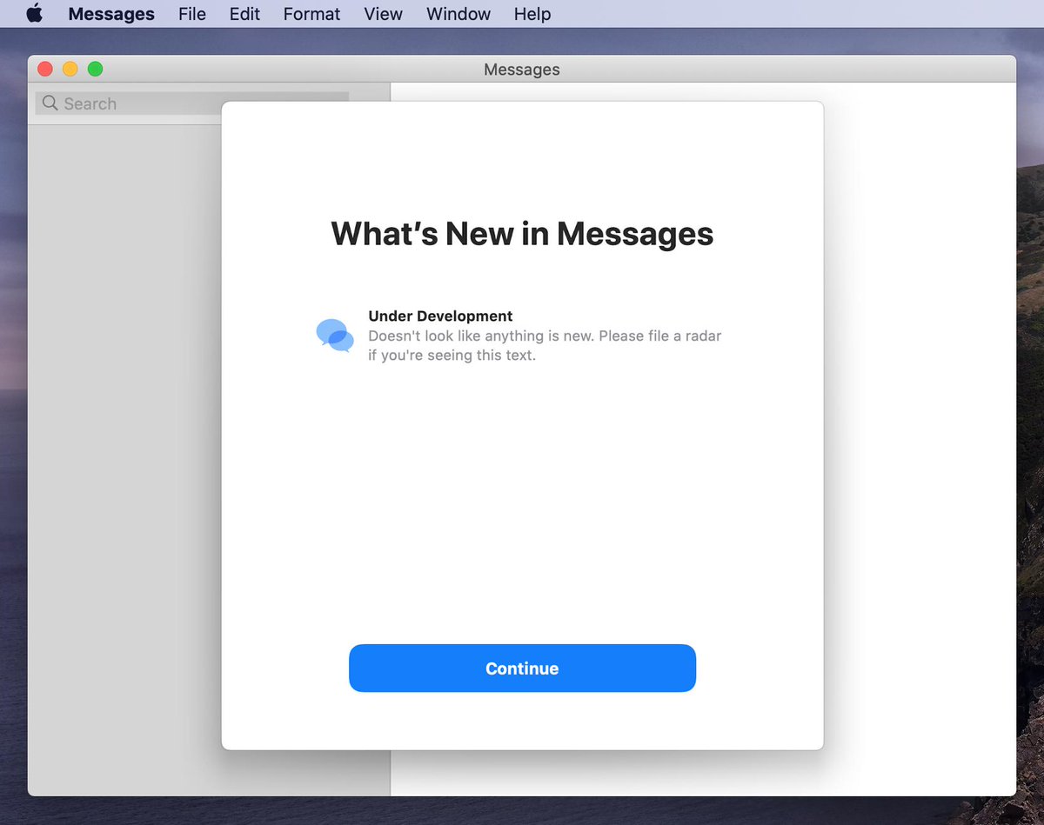This screenshot has height=825, width=1044.
Task: Minimize the window using the yellow button
Action: tap(70, 69)
